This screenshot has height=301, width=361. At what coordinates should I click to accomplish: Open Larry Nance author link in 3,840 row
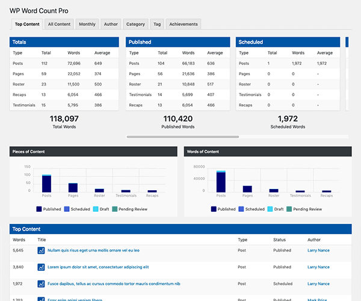[318, 267]
